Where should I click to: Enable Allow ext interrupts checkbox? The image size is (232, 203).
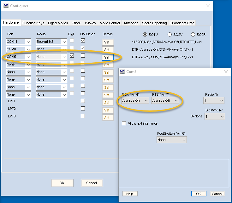pyautogui.click(x=124, y=123)
